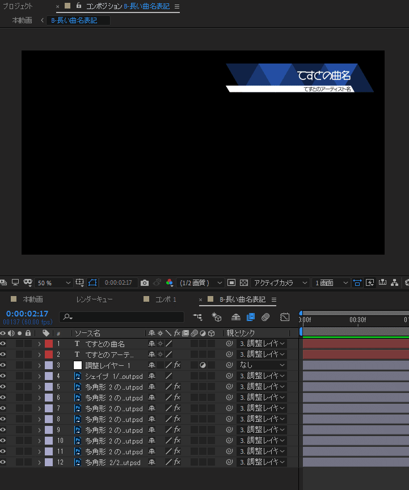
Task: Click red label color of layer 1
Action: point(49,344)
